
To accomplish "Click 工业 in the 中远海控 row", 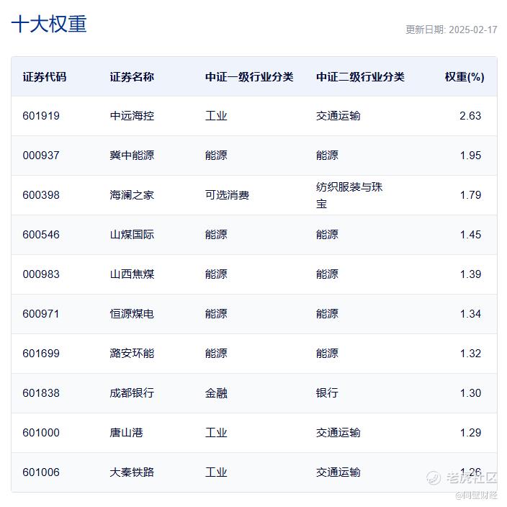I will [x=216, y=116].
